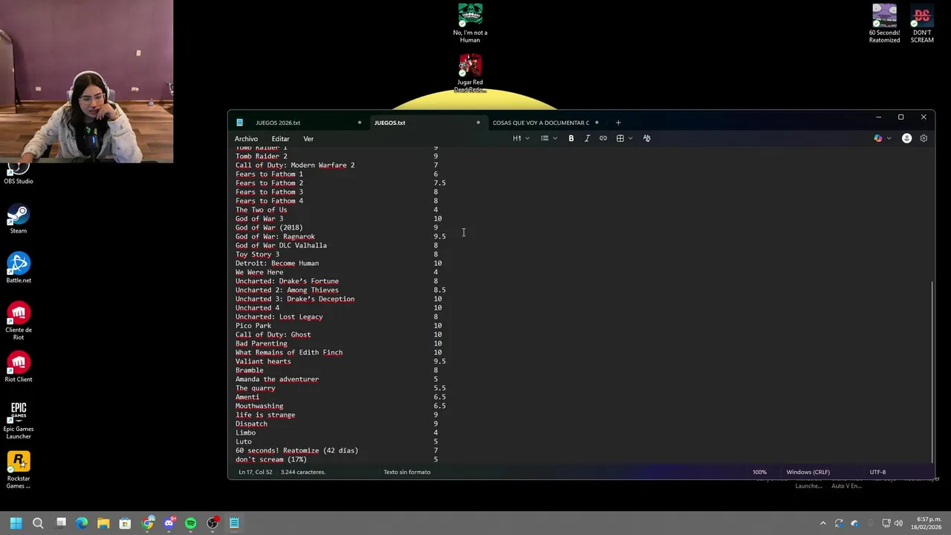Viewport: 951px width, 535px height.
Task: Open Rockstar Games desktop icon
Action: coord(19,470)
